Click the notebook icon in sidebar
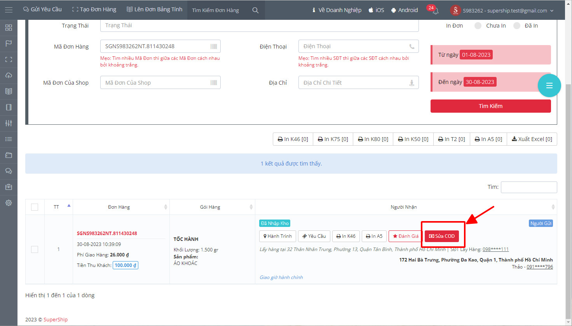The height and width of the screenshot is (326, 572). tap(9, 107)
